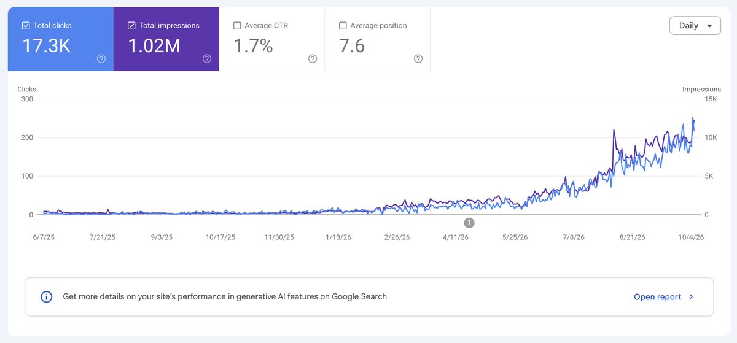
Task: Uncheck the Total impressions checkbox
Action: [x=131, y=26]
